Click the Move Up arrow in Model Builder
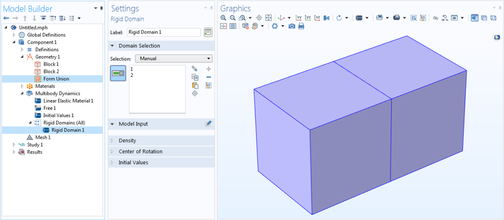504x220 pixels. 25,18
